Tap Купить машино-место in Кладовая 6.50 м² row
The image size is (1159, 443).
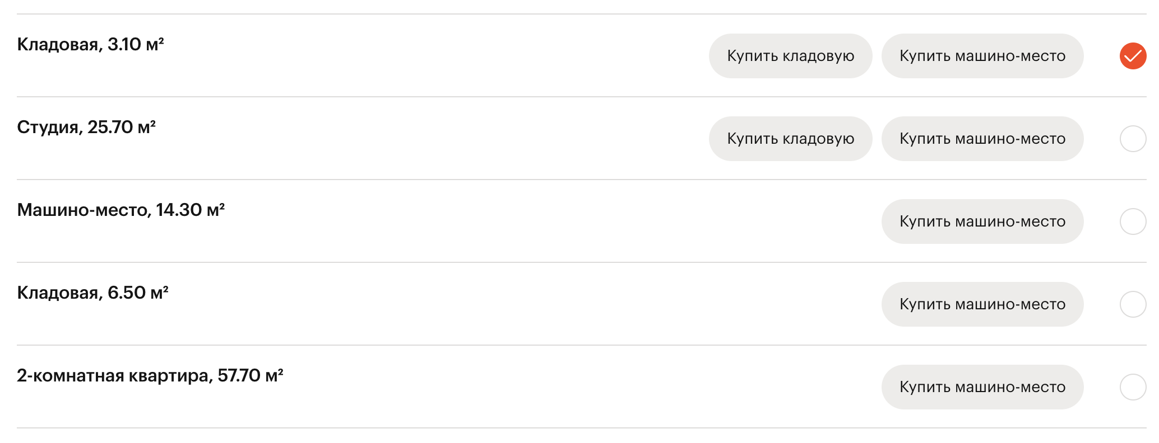(x=982, y=304)
